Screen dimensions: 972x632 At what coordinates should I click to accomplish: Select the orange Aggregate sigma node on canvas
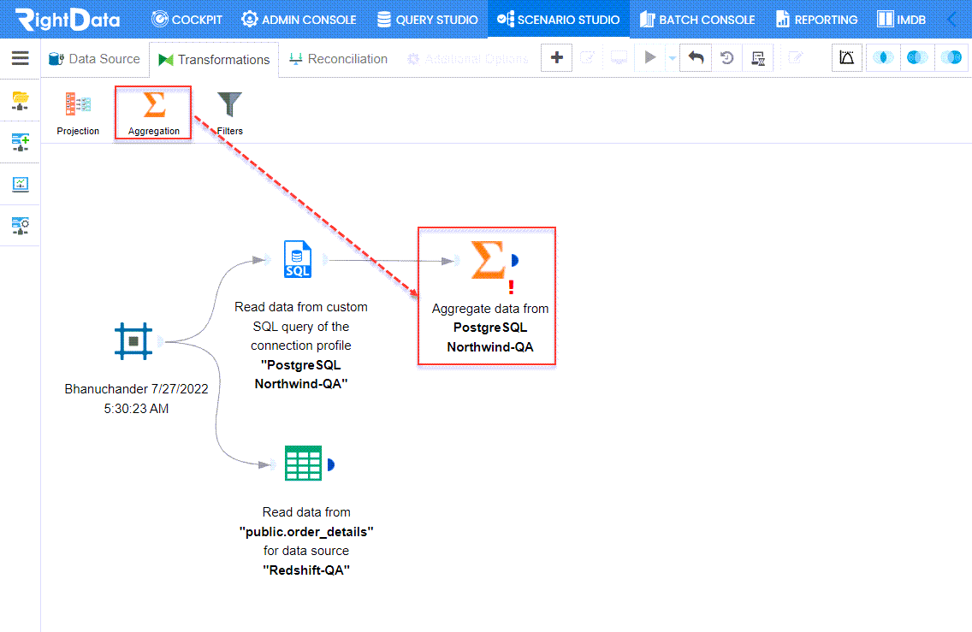[488, 260]
